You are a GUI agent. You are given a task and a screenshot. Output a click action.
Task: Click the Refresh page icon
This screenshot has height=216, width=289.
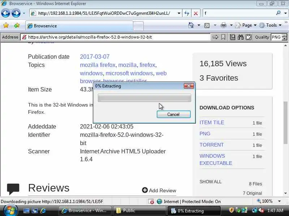pyautogui.click(x=187, y=13)
